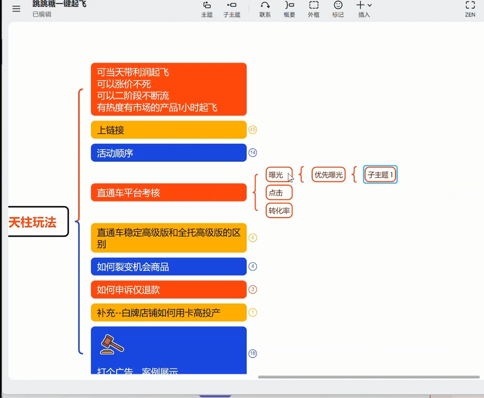484x398 pixels.
Task: Enter ZEN fullscreen mode
Action: 470,9
